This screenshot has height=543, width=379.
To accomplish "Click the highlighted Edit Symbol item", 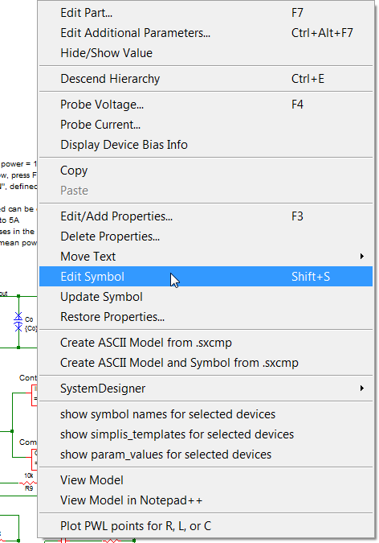I will 206,277.
